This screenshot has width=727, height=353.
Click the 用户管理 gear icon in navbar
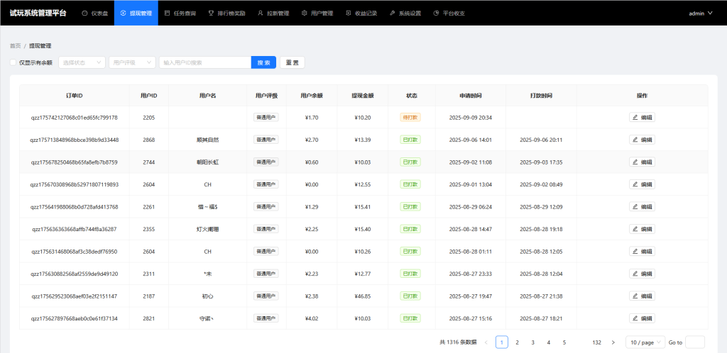coord(305,13)
